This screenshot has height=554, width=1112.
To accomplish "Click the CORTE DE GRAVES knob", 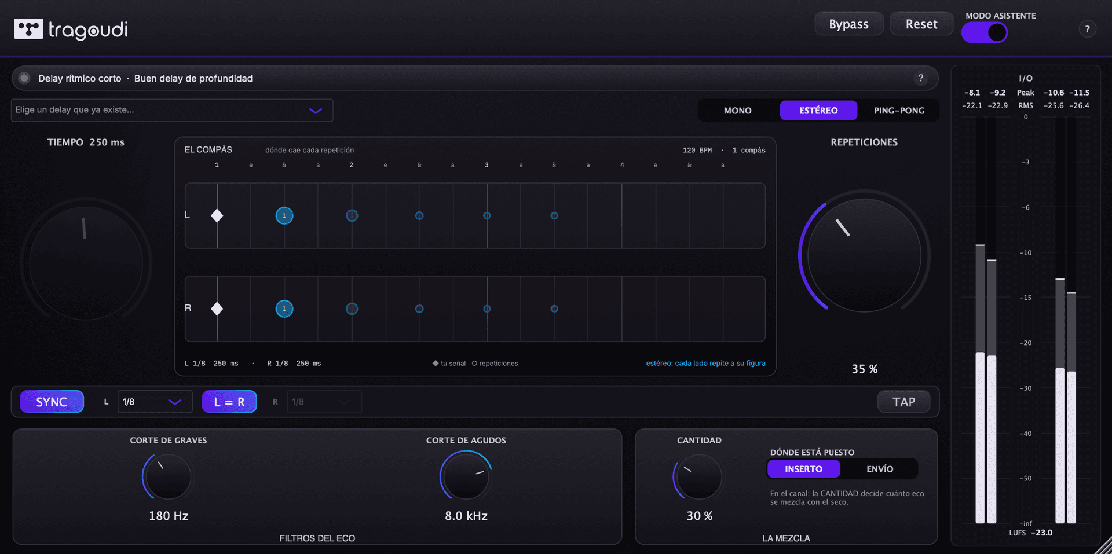I will pos(168,476).
